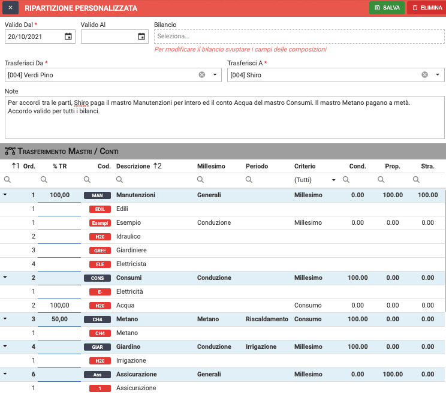Screen dimensions: 446x395
Task: Sort by the Criterio column header
Action: coord(305,166)
